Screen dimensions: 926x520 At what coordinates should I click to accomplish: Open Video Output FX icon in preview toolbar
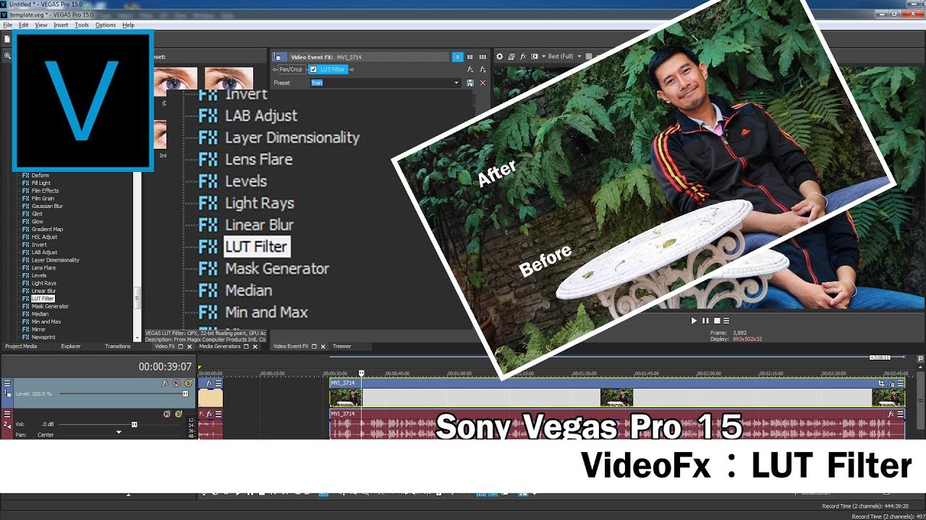coord(522,56)
